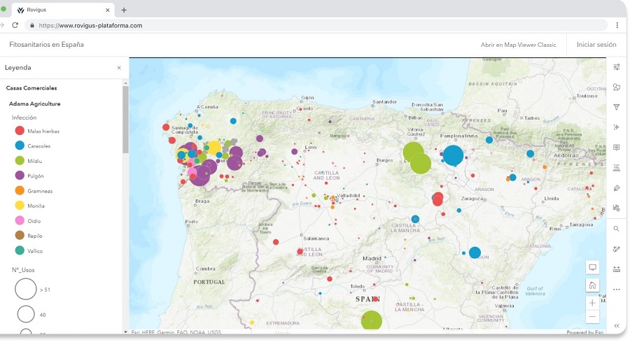Viewport: 630px width, 342px height.
Task: Open the Styles tool in right toolbar
Action: click(x=617, y=87)
